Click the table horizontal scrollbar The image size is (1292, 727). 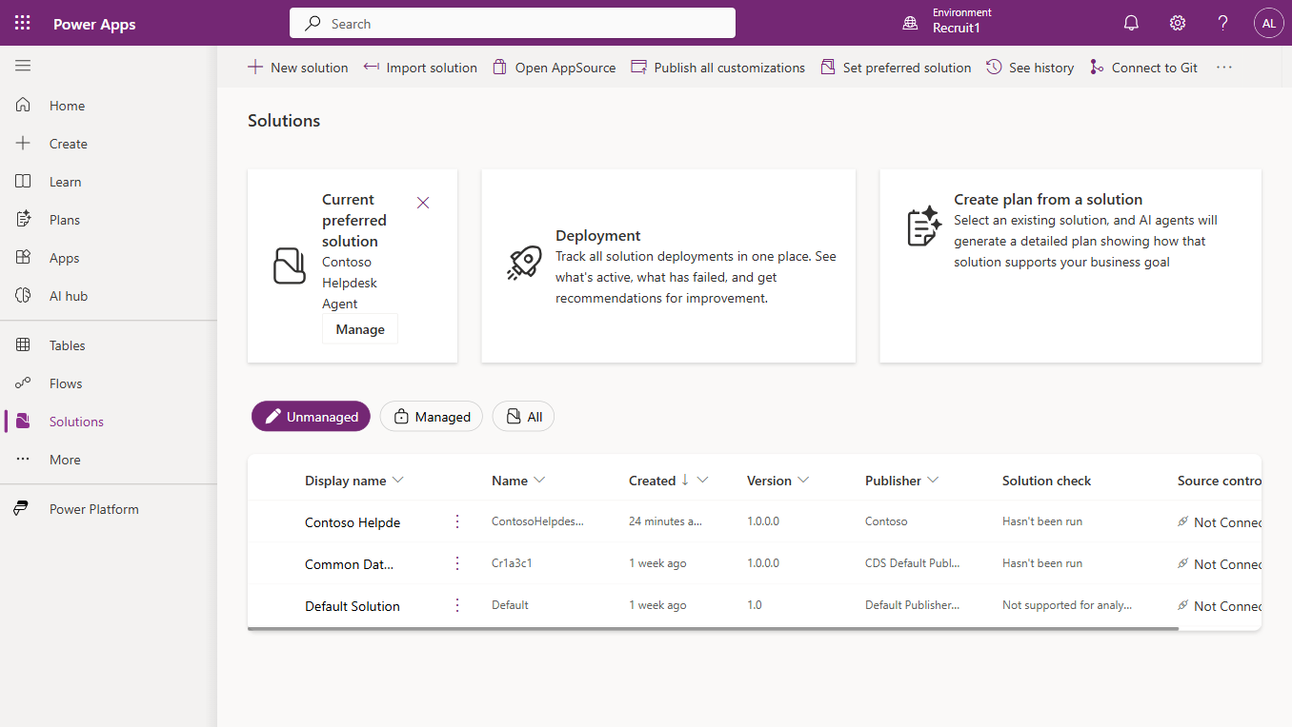[x=713, y=628]
